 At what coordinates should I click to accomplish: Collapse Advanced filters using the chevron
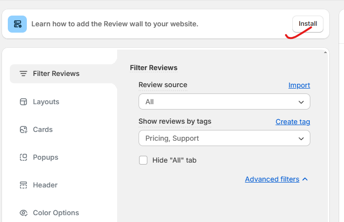click(x=305, y=179)
